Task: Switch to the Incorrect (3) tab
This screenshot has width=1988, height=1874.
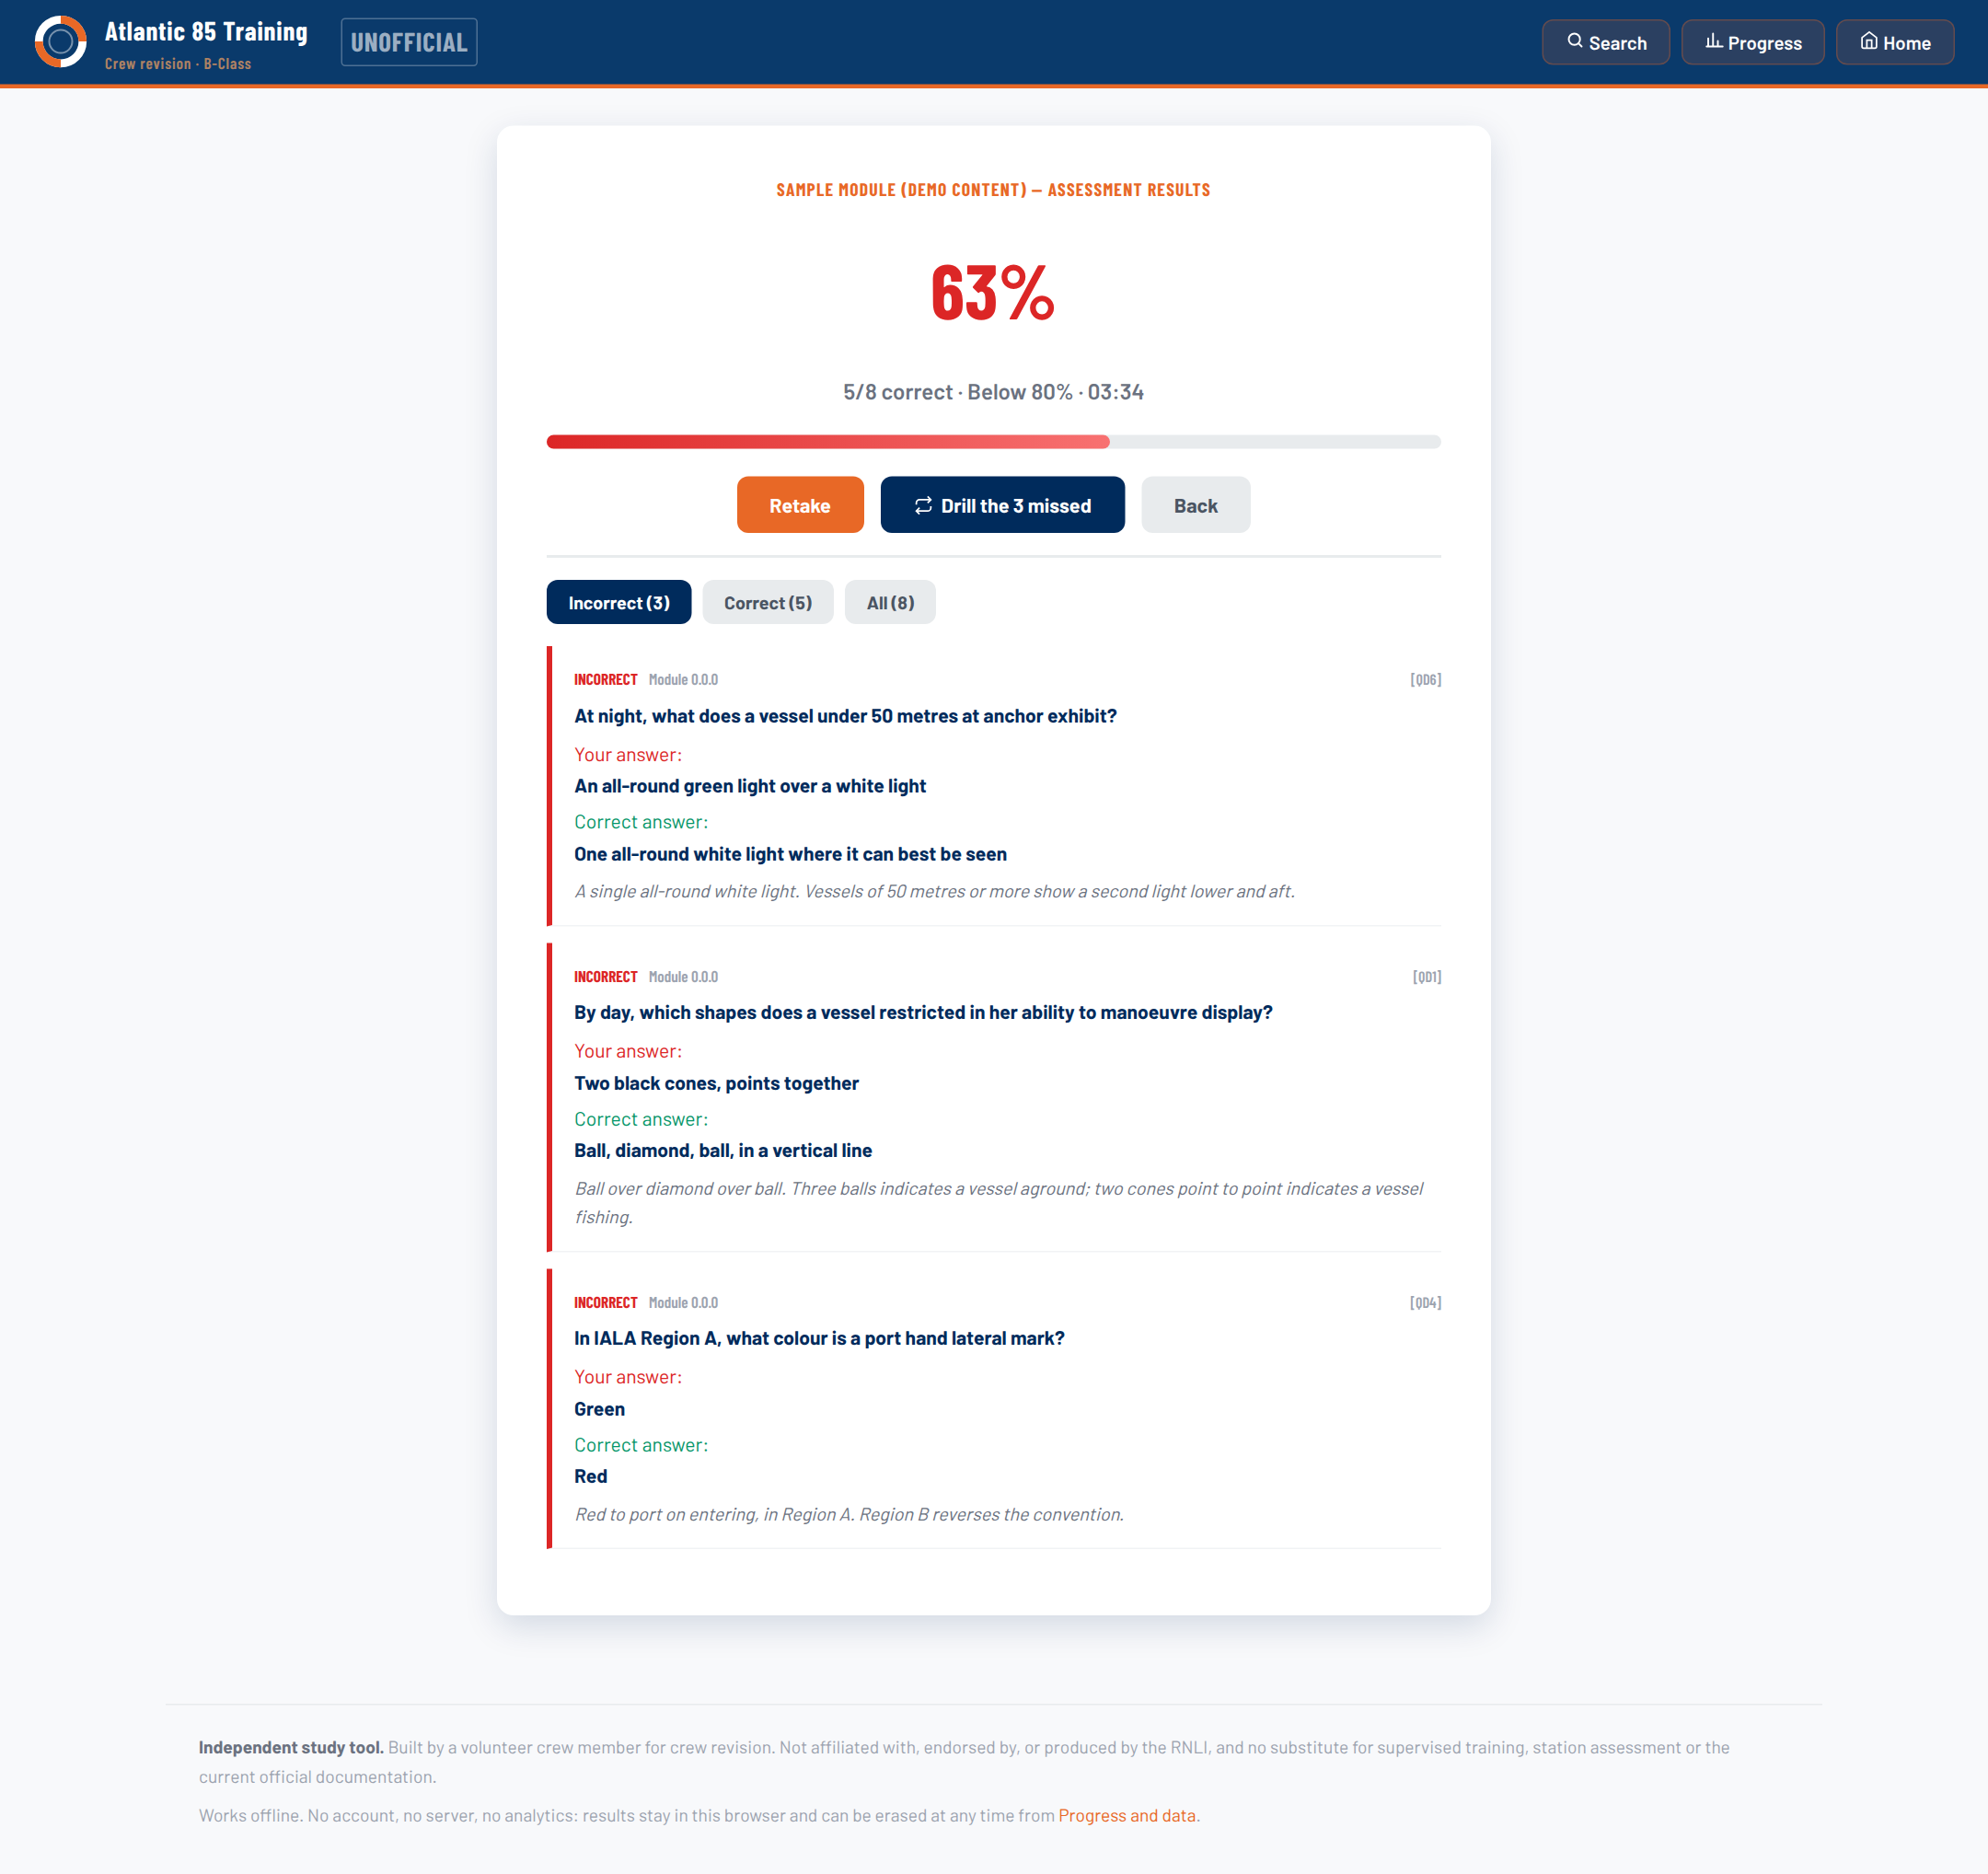Action: (619, 603)
